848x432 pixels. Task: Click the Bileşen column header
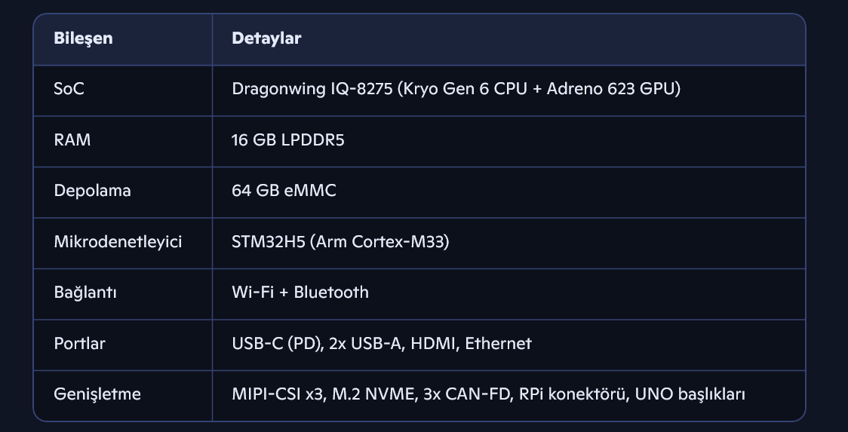(83, 38)
